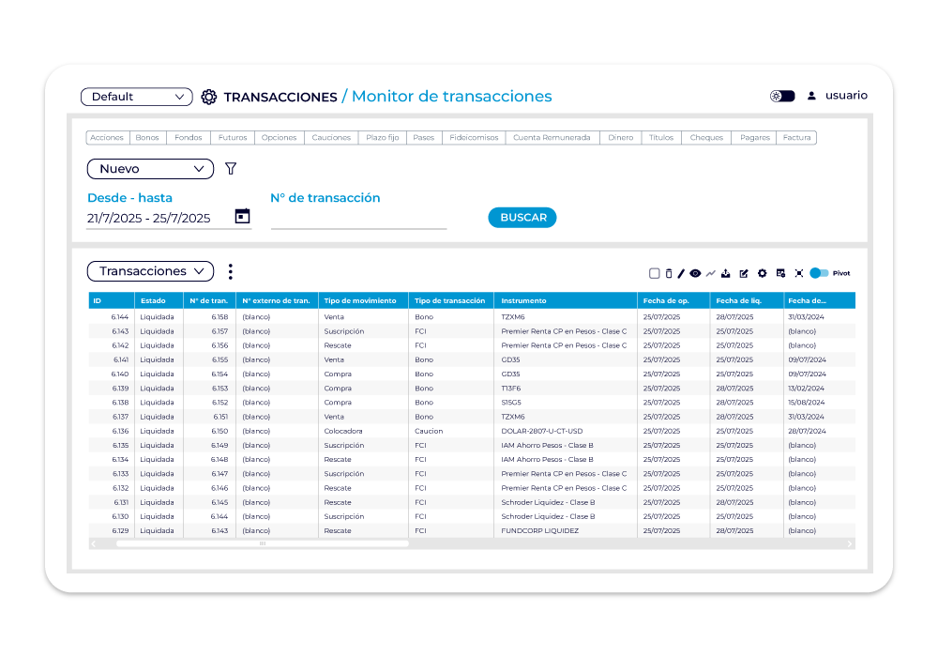The width and height of the screenshot is (938, 657).
Task: Click the N° de transacción input field
Action: [x=358, y=218]
